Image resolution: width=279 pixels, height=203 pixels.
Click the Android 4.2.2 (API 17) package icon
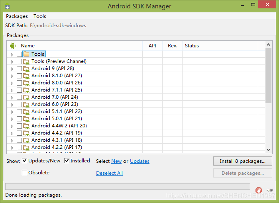(26, 147)
